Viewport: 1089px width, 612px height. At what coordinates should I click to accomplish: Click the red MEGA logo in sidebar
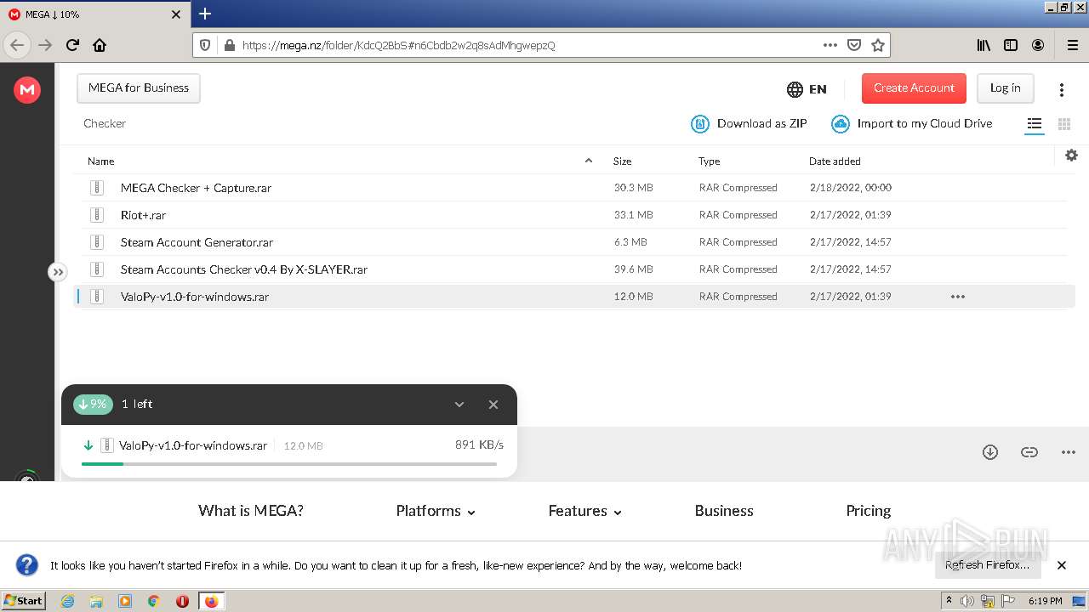pos(27,89)
